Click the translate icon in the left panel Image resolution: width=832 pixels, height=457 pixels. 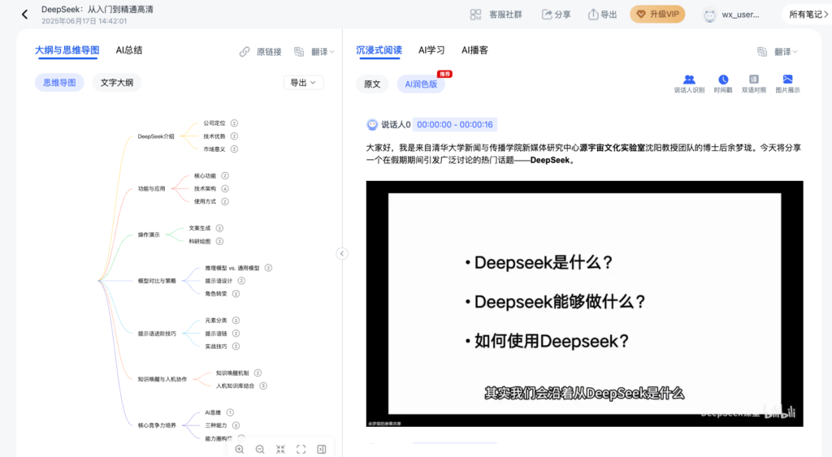pos(299,51)
